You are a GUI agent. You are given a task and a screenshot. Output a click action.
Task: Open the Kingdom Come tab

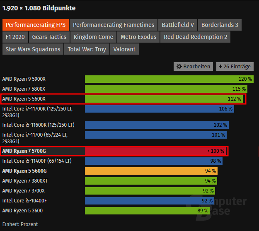click(x=93, y=37)
